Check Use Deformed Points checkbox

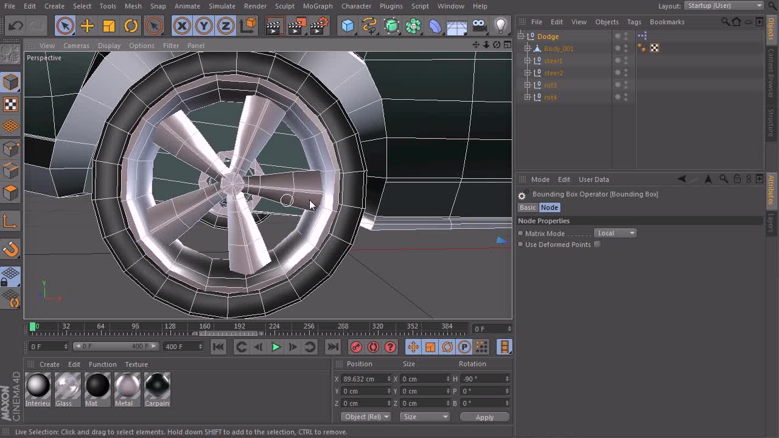[597, 245]
